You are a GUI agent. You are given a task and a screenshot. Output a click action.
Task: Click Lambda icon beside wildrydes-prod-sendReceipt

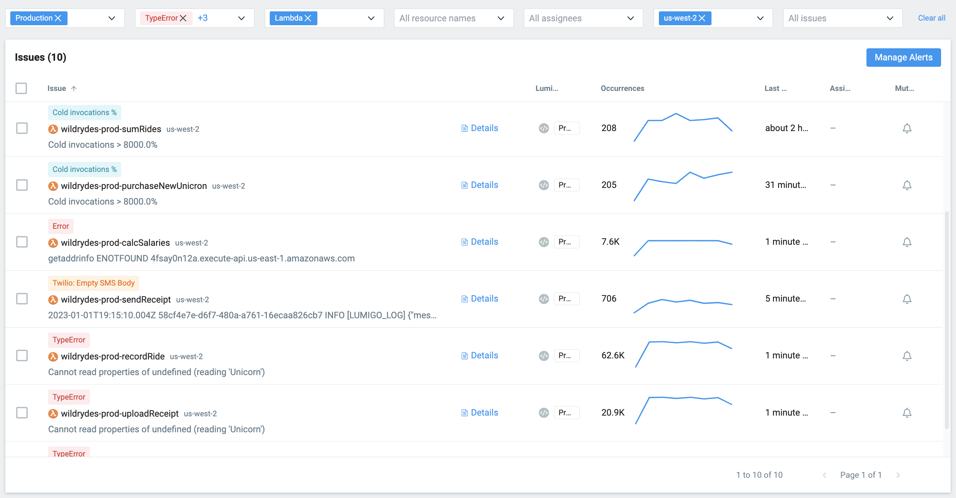(x=53, y=299)
